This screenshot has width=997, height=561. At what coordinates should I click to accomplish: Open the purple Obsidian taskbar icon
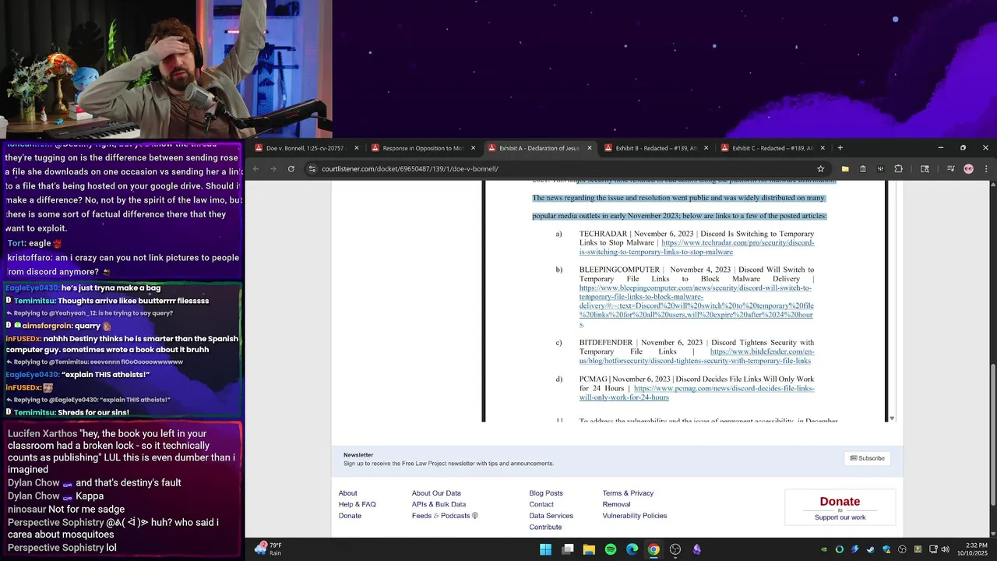click(x=696, y=549)
